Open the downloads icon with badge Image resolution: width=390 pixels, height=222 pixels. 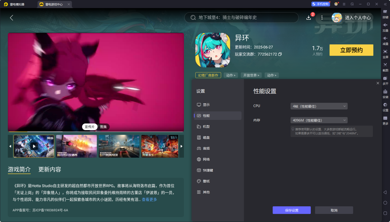309,18
